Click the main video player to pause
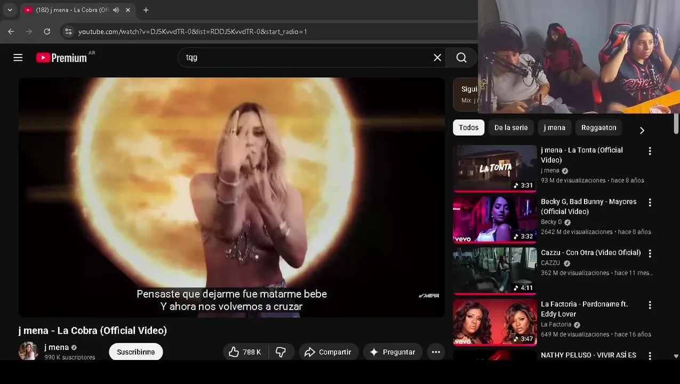680x384 pixels. 231,197
